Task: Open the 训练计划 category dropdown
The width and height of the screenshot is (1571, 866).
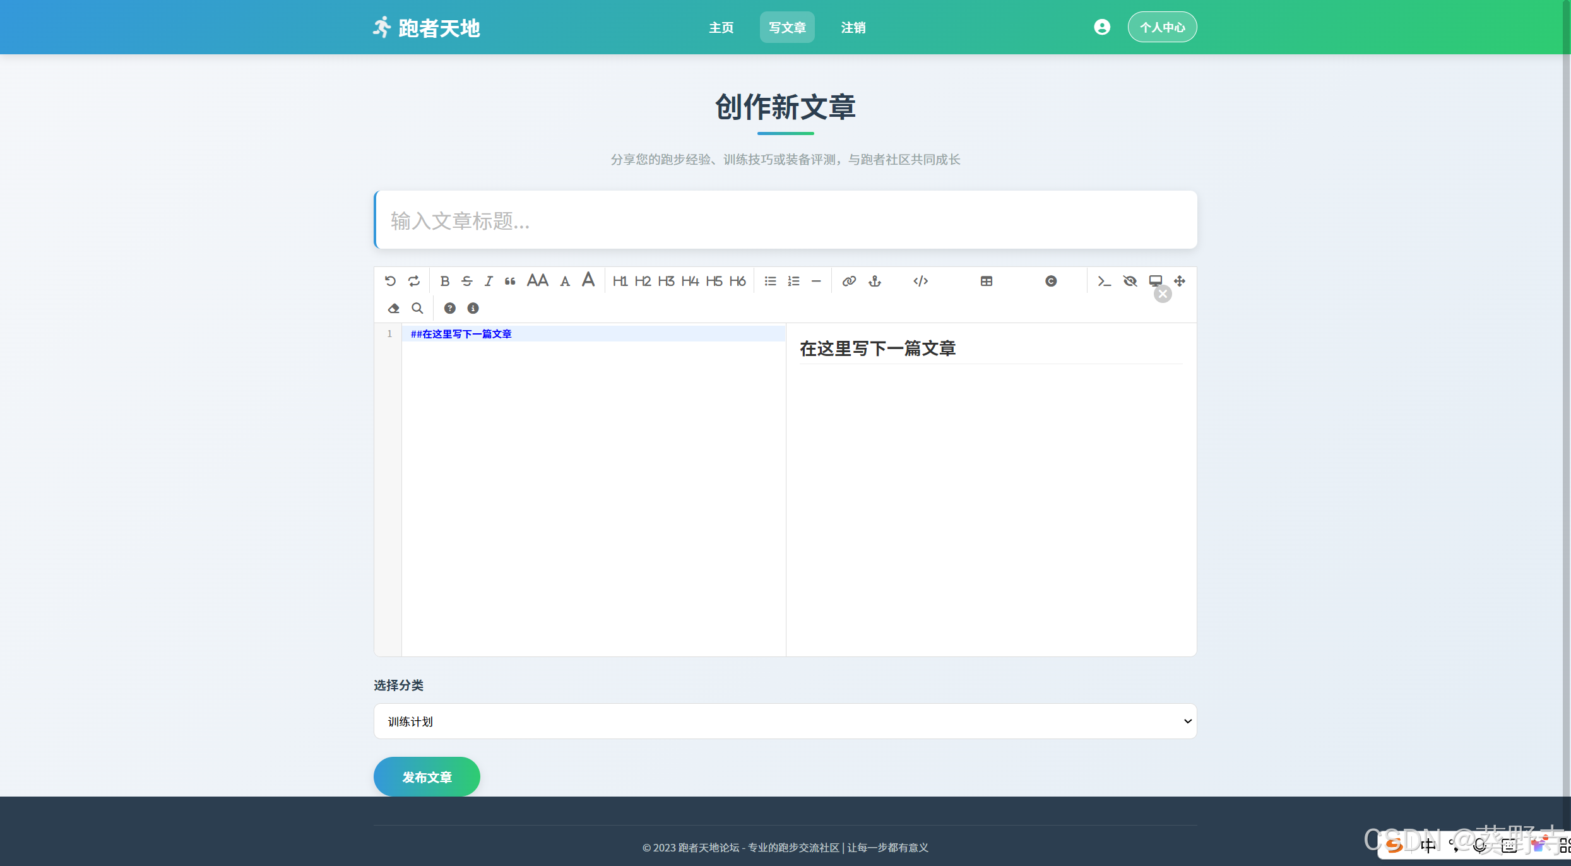Action: tap(785, 721)
